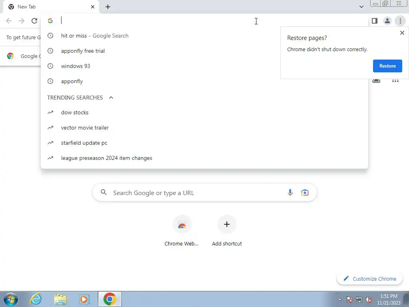Select trending search 'dow stocks'
This screenshot has width=409, height=307.
pos(204,112)
